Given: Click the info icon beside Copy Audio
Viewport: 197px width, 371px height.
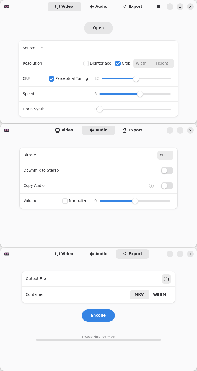Looking at the screenshot, I should click(151, 186).
